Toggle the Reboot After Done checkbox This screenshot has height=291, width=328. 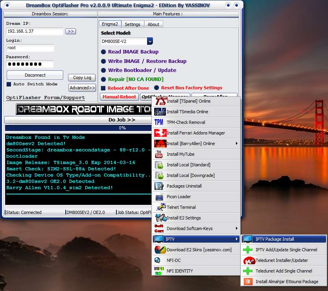[103, 88]
